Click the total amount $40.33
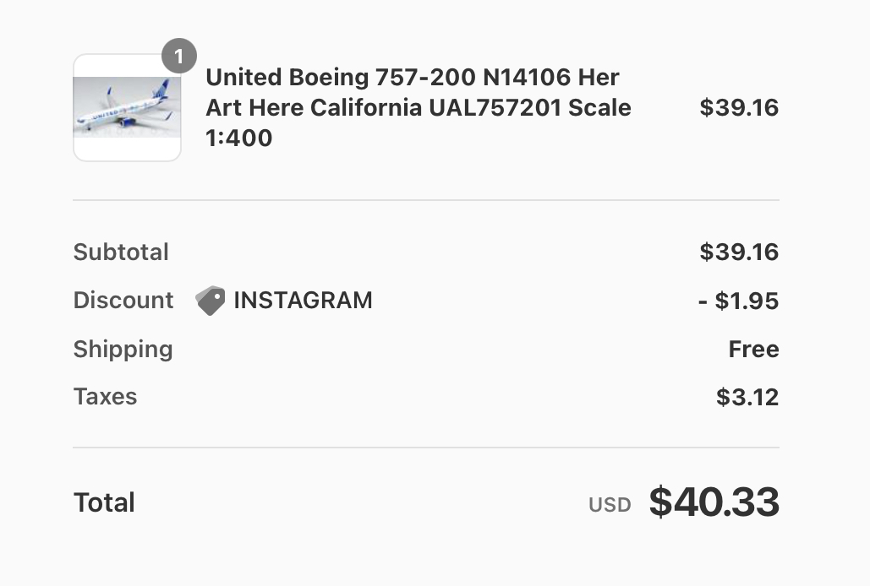This screenshot has width=870, height=586. pyautogui.click(x=714, y=502)
